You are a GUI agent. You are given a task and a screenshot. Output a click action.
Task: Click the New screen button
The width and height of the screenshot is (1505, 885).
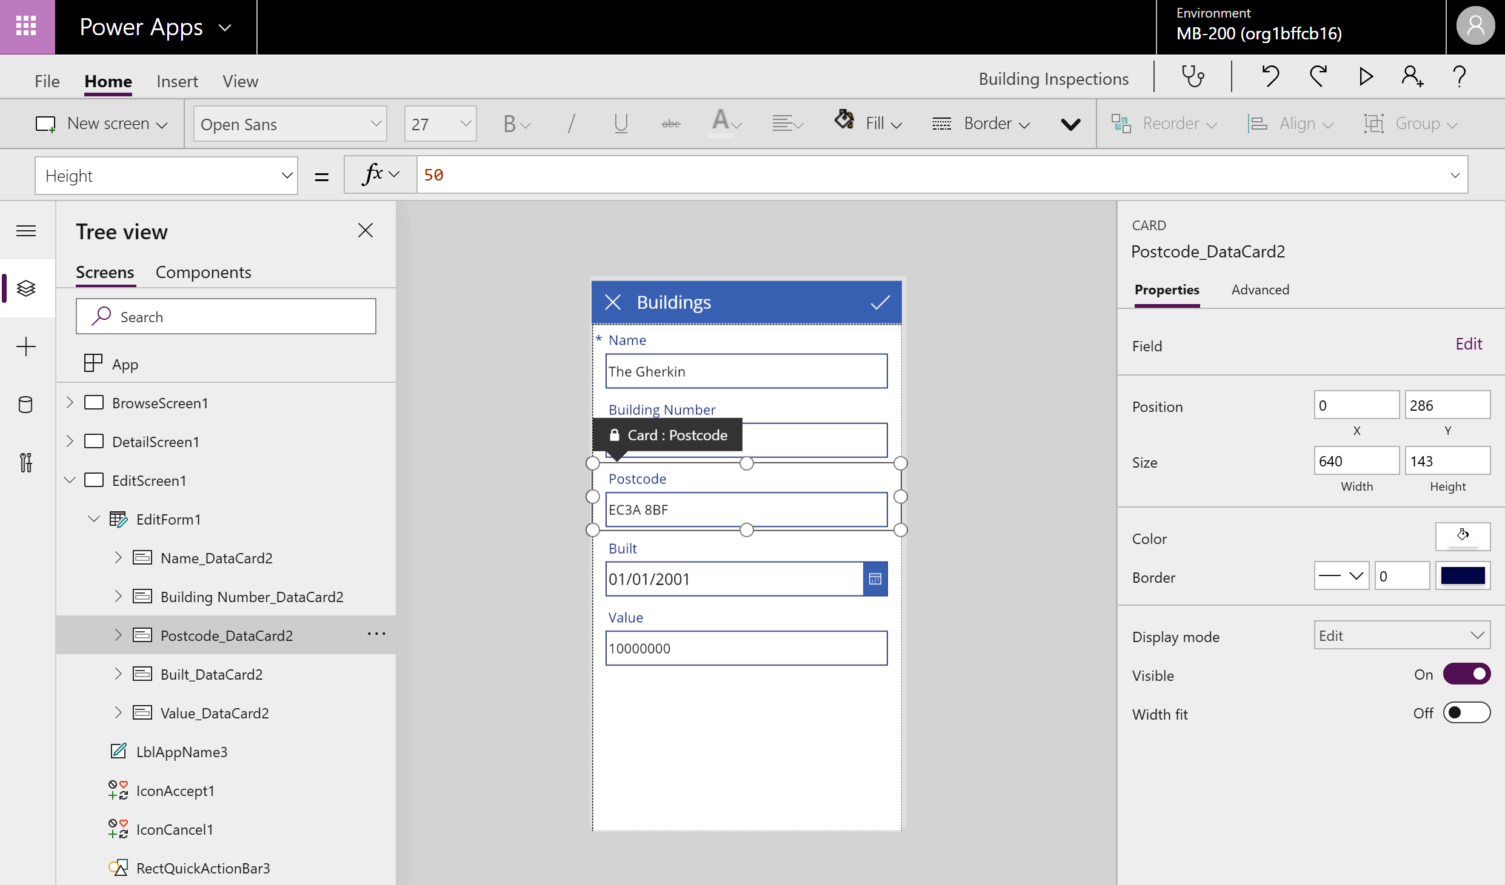coord(101,124)
